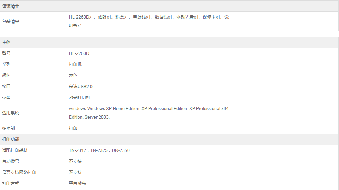Click the 打印机 series value

point(75,65)
